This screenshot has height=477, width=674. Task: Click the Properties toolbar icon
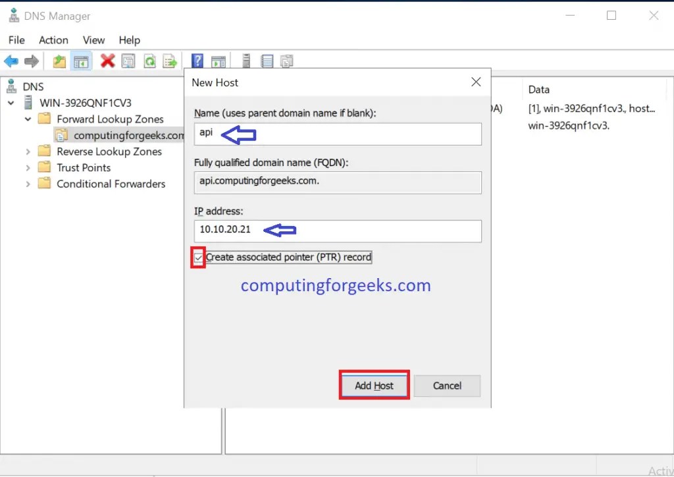(x=128, y=61)
